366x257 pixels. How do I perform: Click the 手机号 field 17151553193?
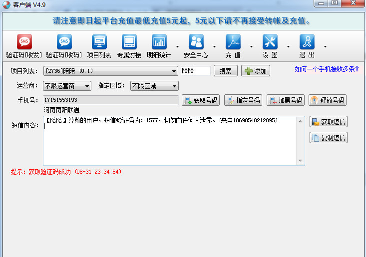[111, 100]
